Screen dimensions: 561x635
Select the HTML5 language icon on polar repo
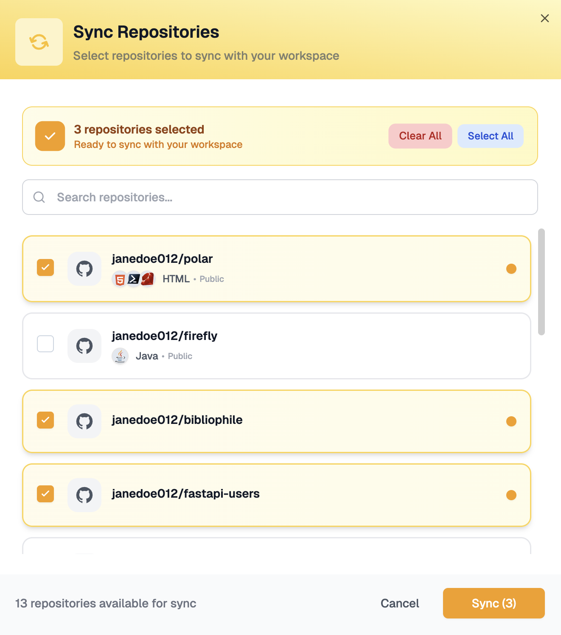[120, 279]
